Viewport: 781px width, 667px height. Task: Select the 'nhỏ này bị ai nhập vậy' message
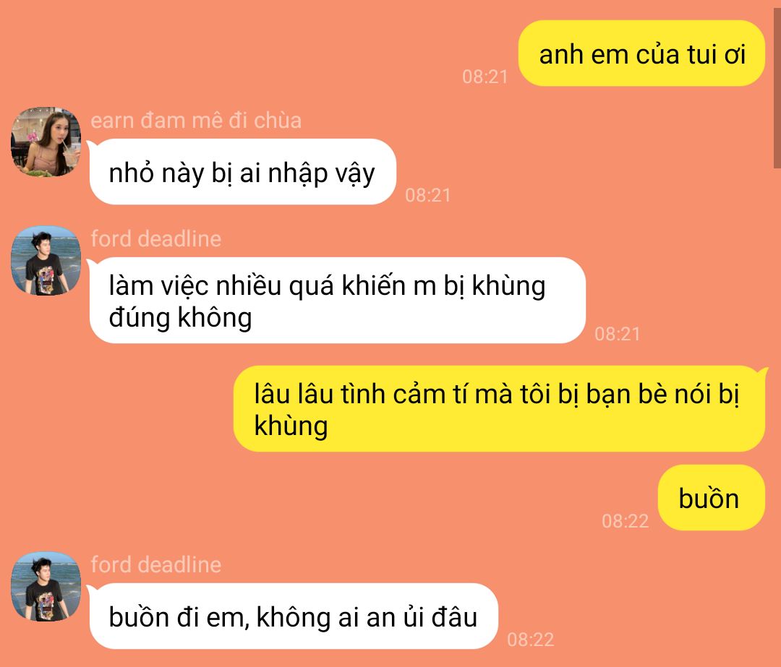tap(242, 172)
